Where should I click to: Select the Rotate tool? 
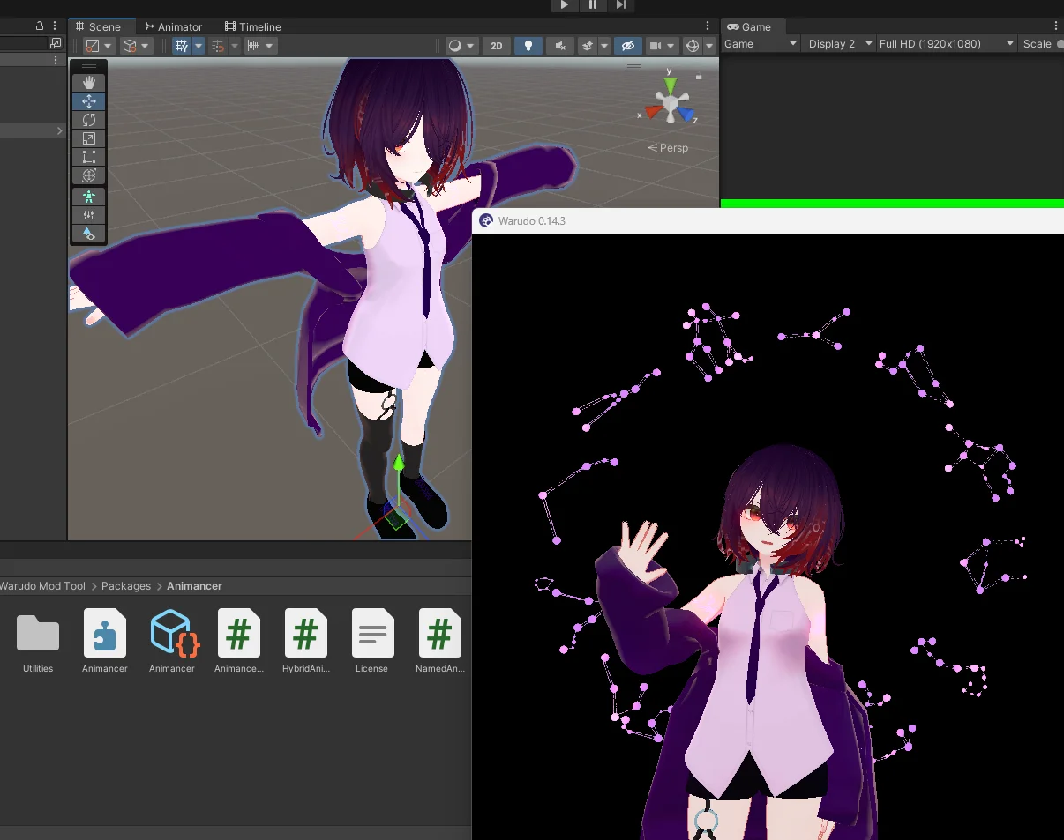coord(89,120)
